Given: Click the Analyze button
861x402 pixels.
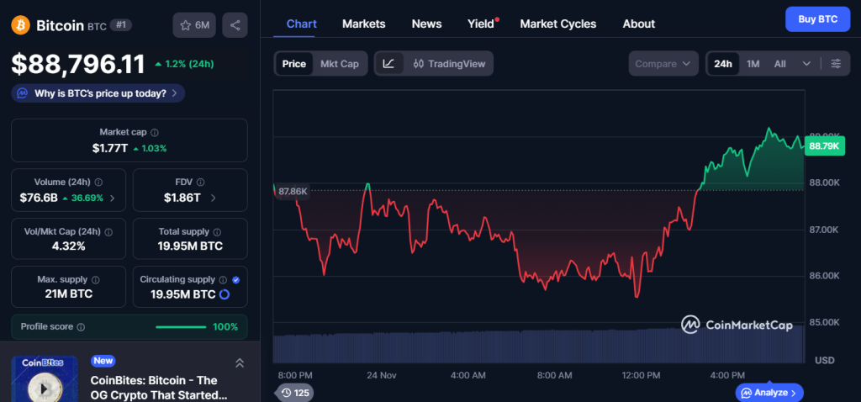Looking at the screenshot, I should (769, 393).
